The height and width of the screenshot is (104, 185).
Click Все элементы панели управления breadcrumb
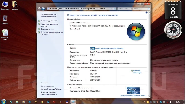[83, 9]
